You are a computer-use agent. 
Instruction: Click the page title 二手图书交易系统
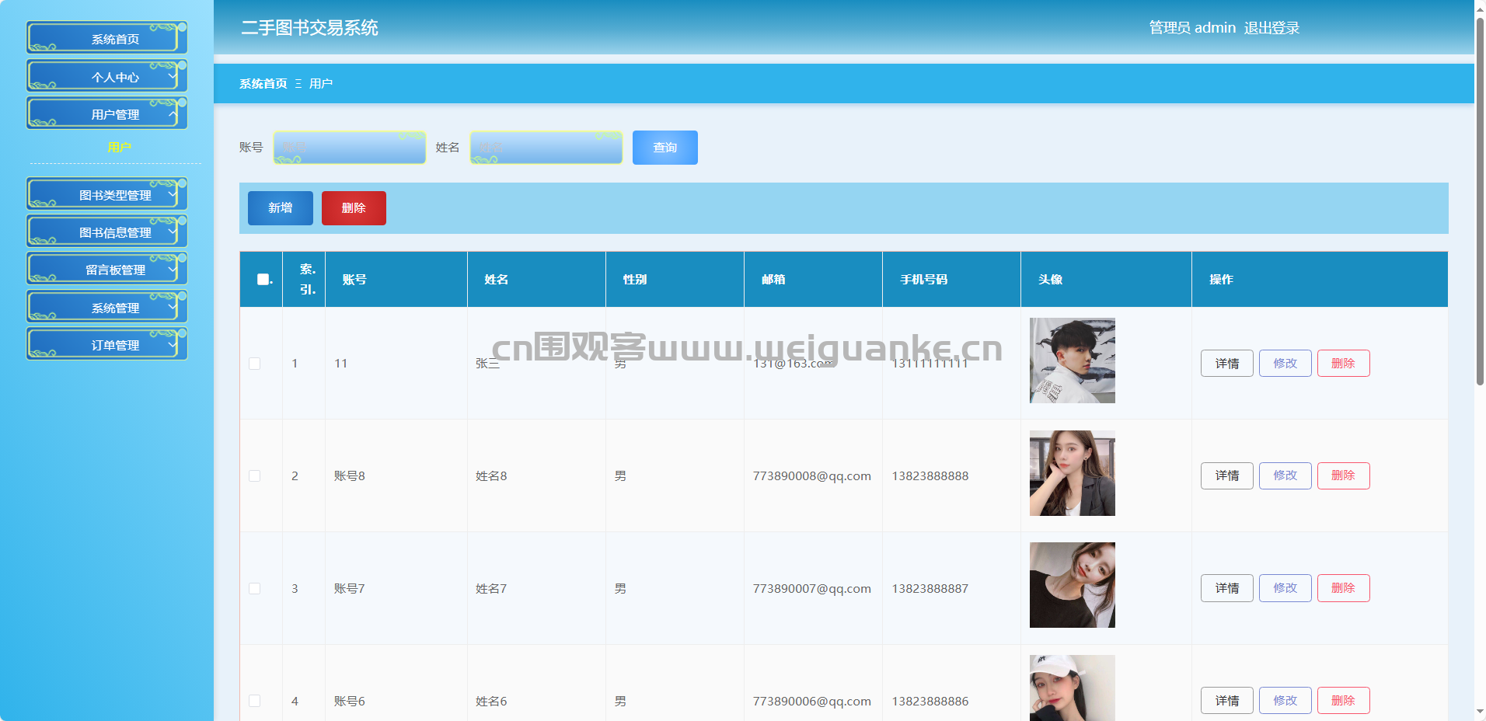point(309,28)
